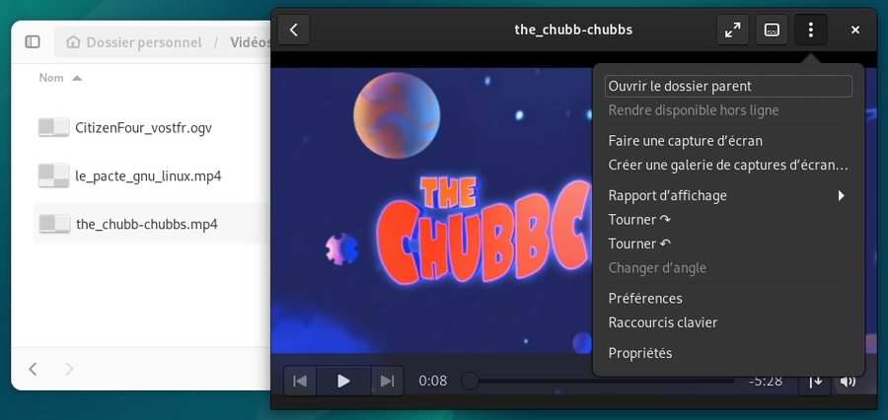Enter fullscreen mode in the video player
Screen dimensions: 888x420
(733, 30)
